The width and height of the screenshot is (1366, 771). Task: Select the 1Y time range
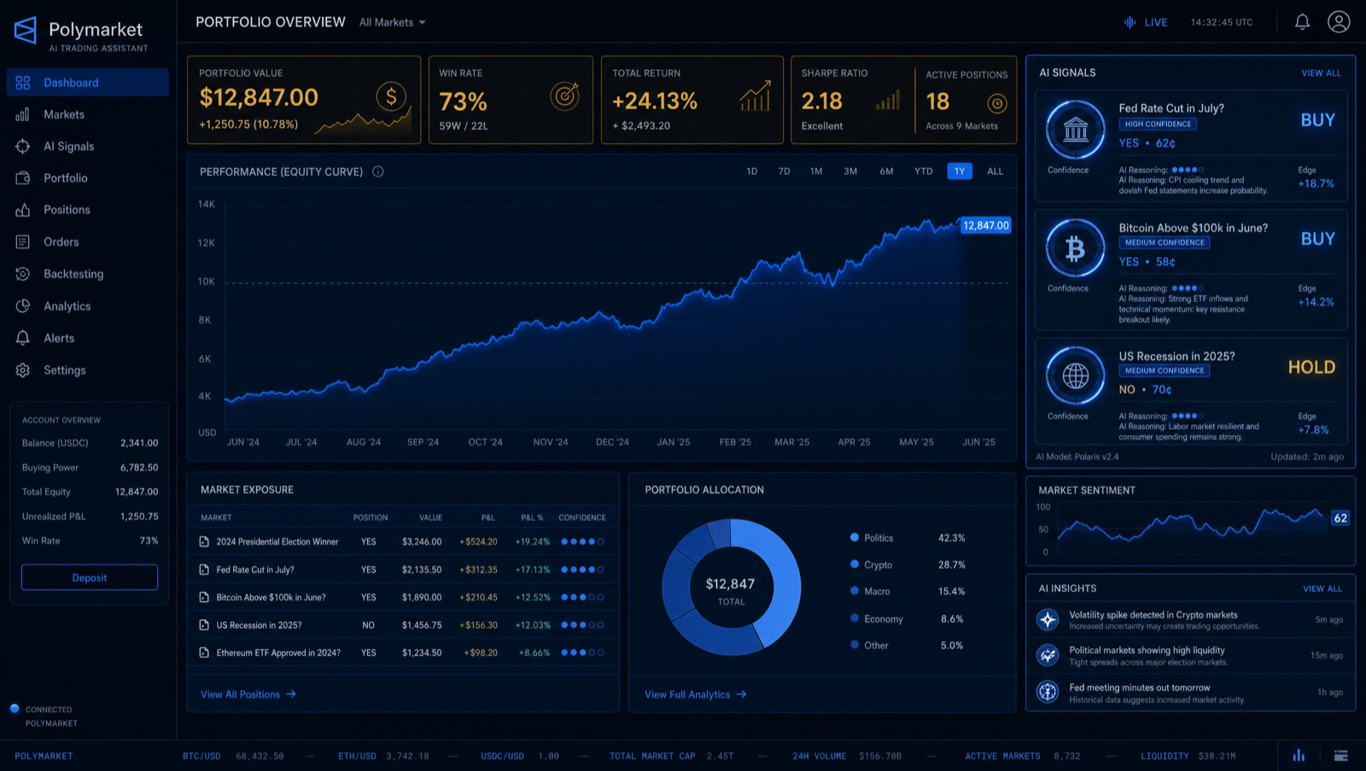pyautogui.click(x=960, y=171)
